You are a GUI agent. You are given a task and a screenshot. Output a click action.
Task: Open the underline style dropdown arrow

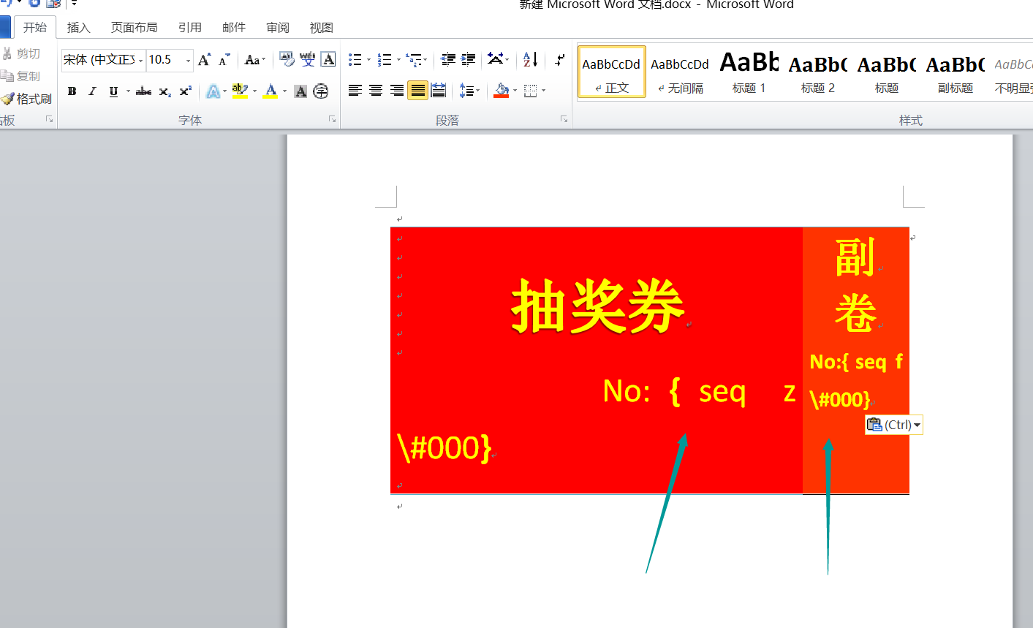128,91
